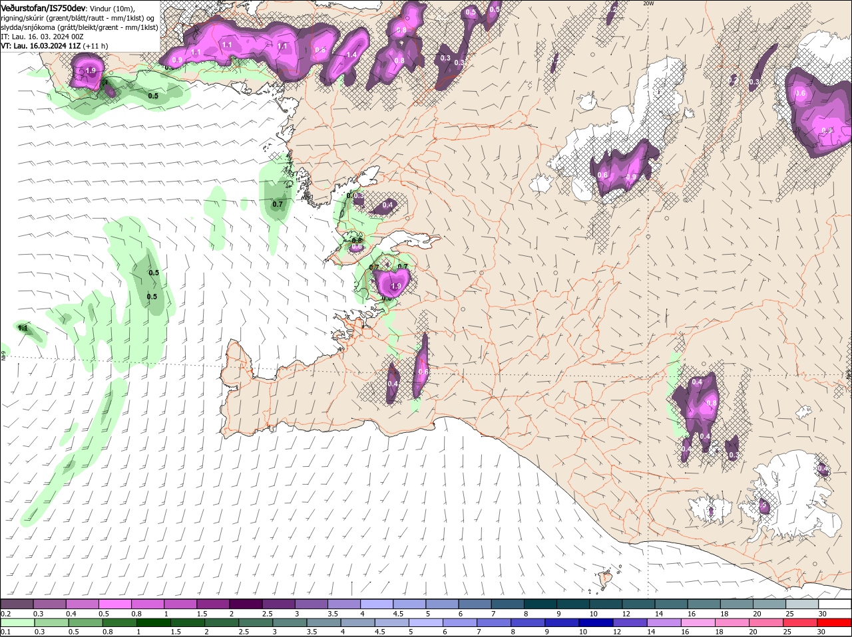The height and width of the screenshot is (637, 852).
Task: Select lower legend dark green swatch between 1 and 1.5
Action: click(x=154, y=622)
